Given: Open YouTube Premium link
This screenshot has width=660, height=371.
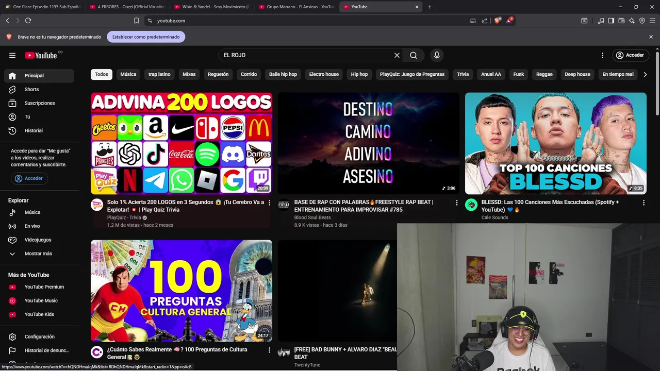Looking at the screenshot, I should (39, 286).
